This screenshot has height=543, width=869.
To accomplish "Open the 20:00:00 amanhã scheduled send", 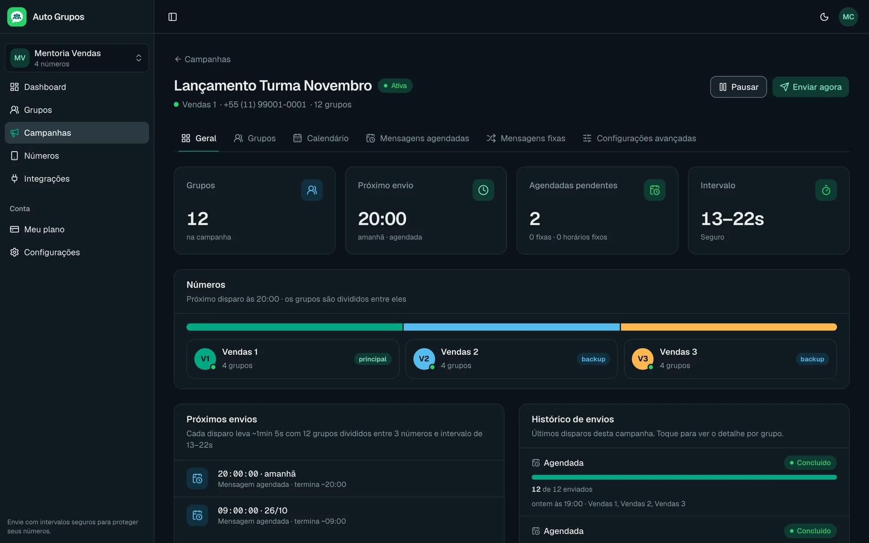I will 339,479.
